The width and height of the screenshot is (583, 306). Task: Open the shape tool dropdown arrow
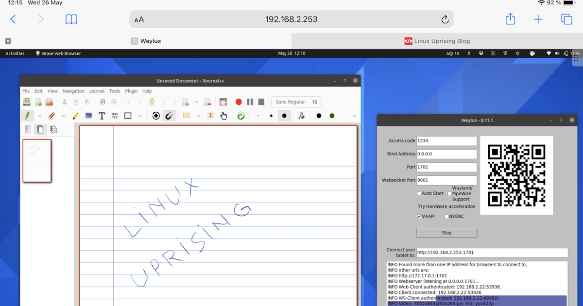coord(139,116)
